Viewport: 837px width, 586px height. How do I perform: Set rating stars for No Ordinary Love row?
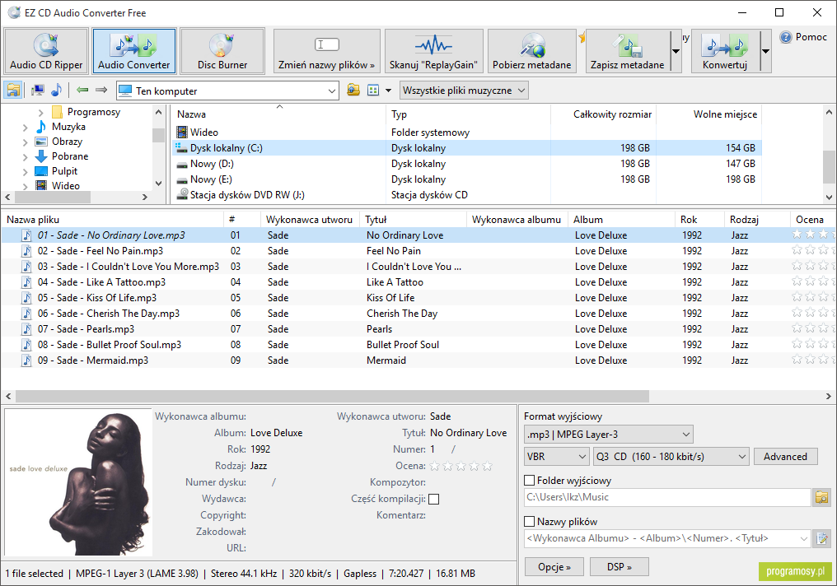pos(813,234)
